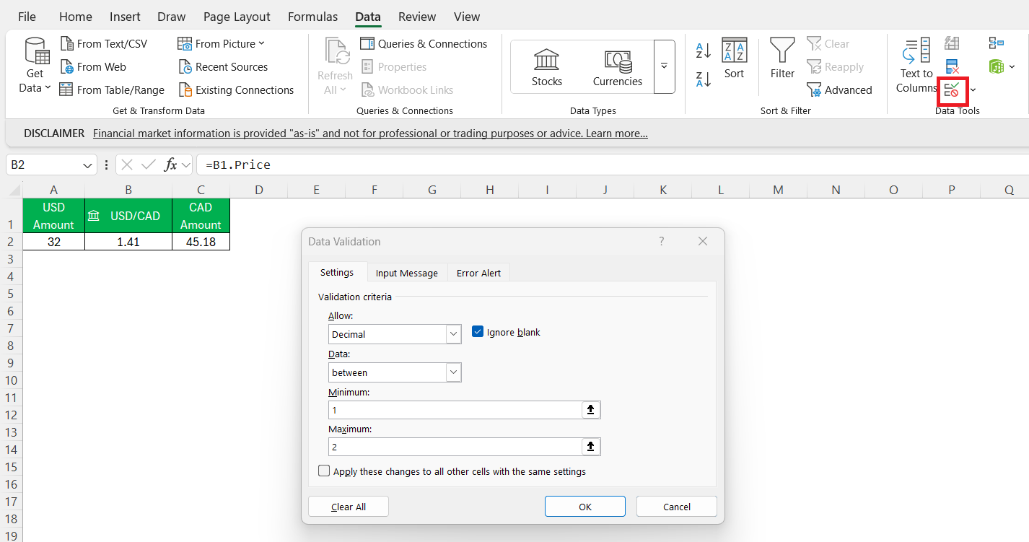Switch to the Input Message tab
Viewport: 1029px width, 542px height.
(x=406, y=273)
